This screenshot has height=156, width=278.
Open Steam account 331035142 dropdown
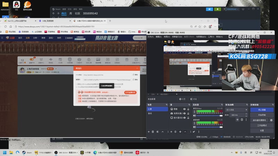coord(232,9)
